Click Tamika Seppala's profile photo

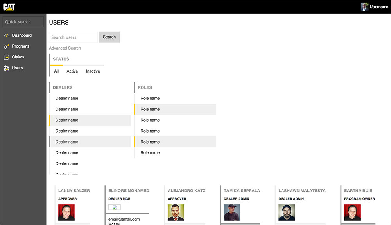click(232, 213)
